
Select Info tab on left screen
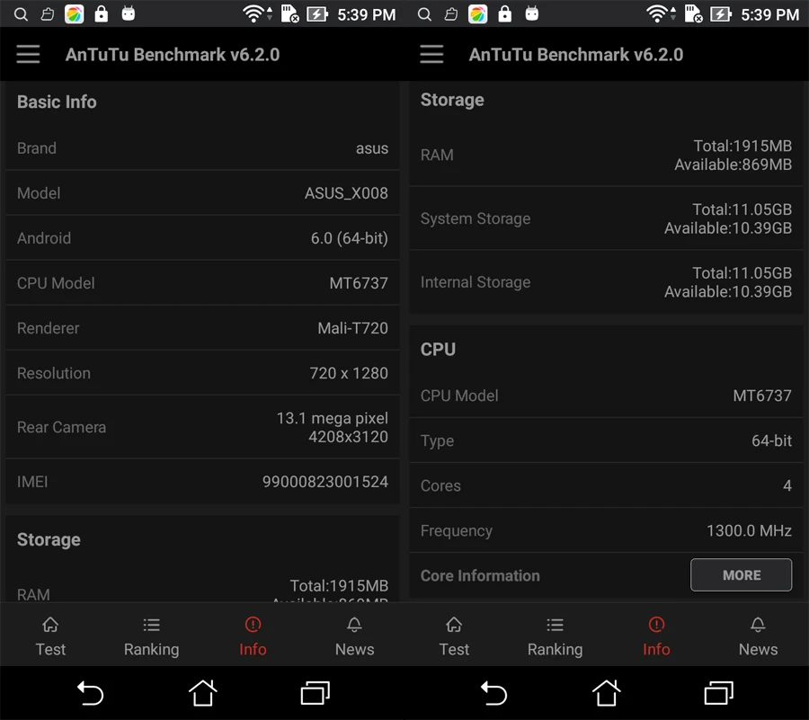point(253,636)
